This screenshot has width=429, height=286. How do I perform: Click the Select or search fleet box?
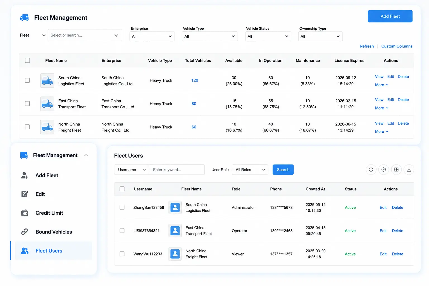click(85, 35)
